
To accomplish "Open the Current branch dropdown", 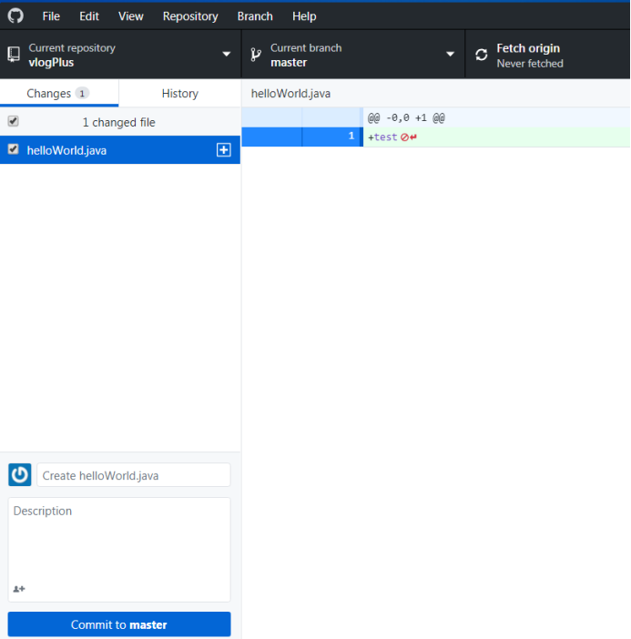I will (x=353, y=55).
